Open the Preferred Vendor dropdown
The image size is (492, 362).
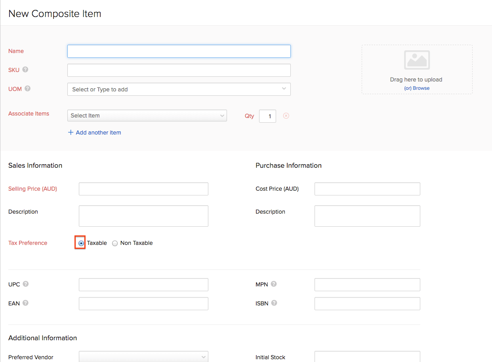click(x=143, y=357)
